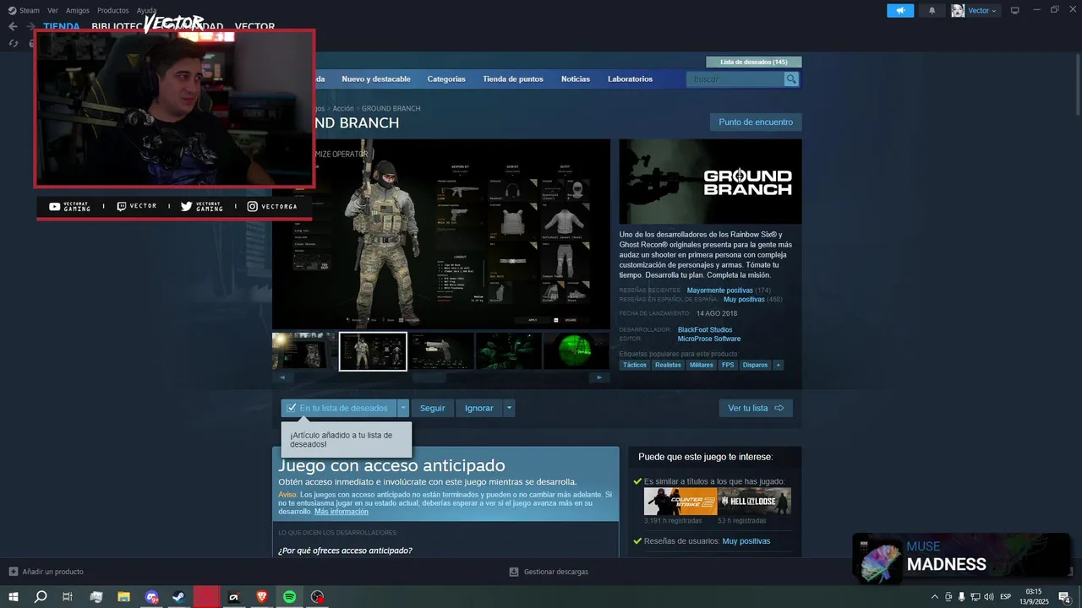Screen dimensions: 1082x608
Task: Click the 'Ver tu lista' button
Action: 756,408
